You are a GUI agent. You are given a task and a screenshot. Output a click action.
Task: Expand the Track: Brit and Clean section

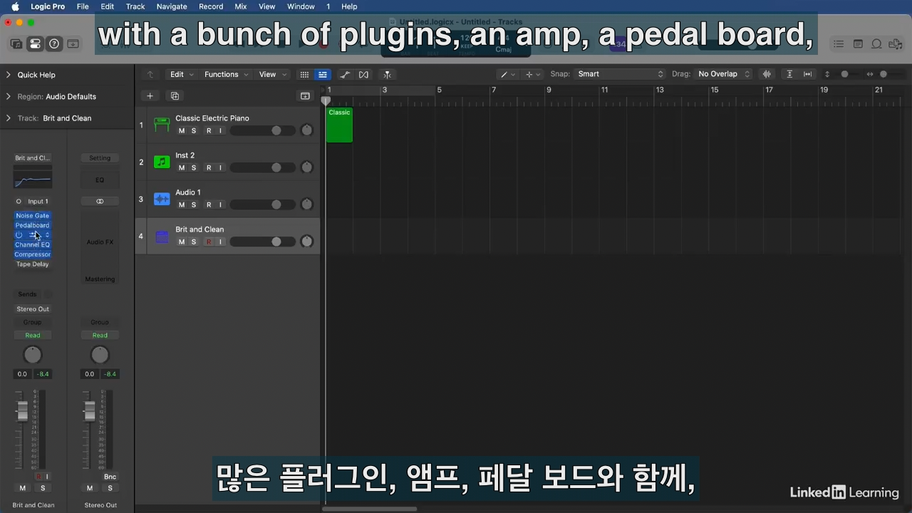(x=9, y=118)
